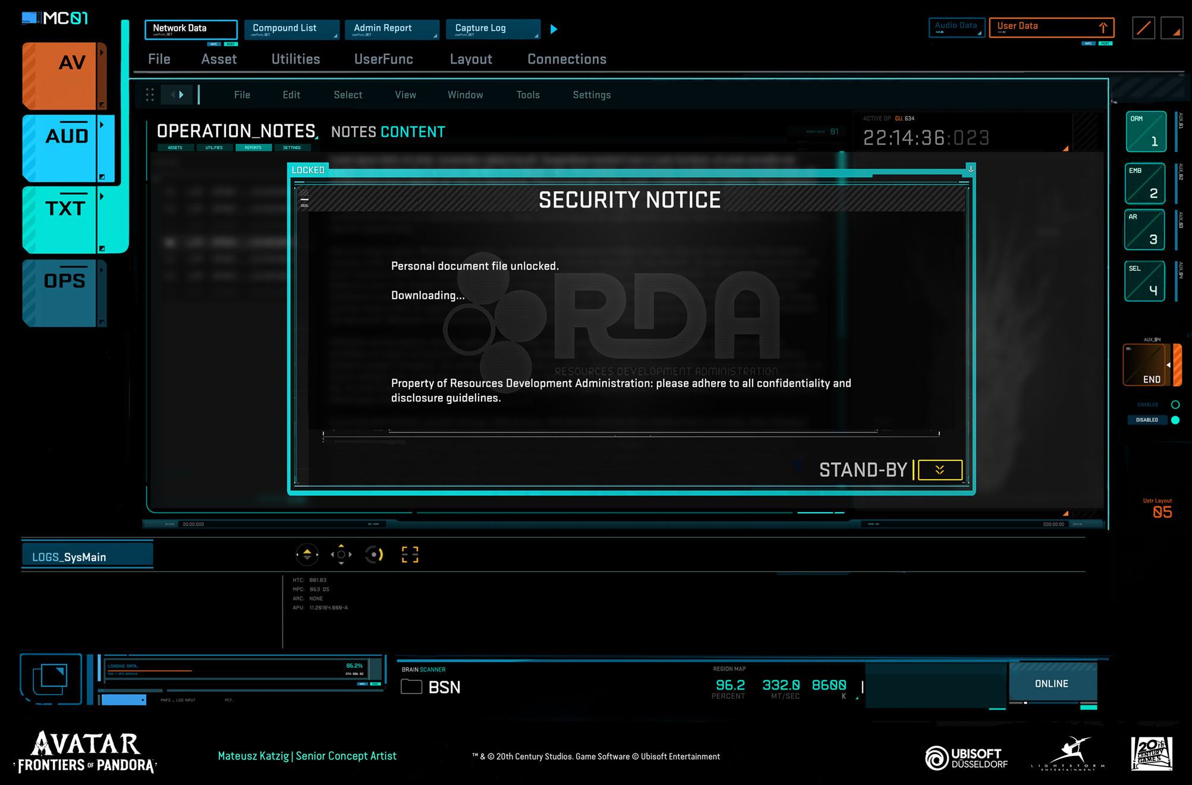The width and height of the screenshot is (1192, 785).
Task: Toggle the MPC tag under User Data
Action: point(1088,43)
